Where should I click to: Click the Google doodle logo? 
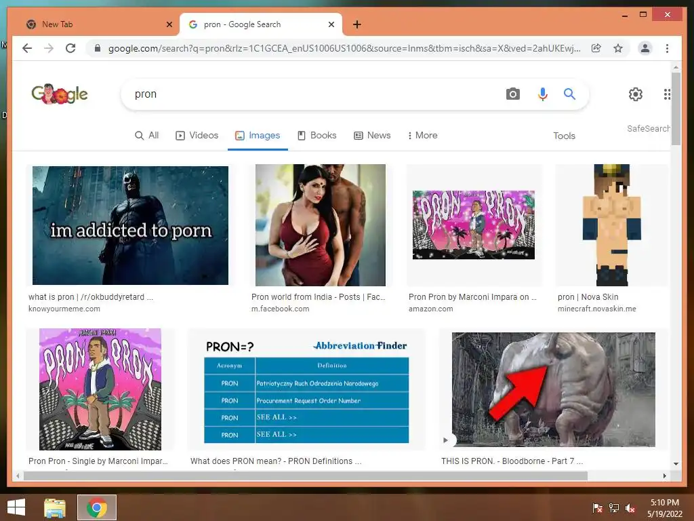click(60, 94)
